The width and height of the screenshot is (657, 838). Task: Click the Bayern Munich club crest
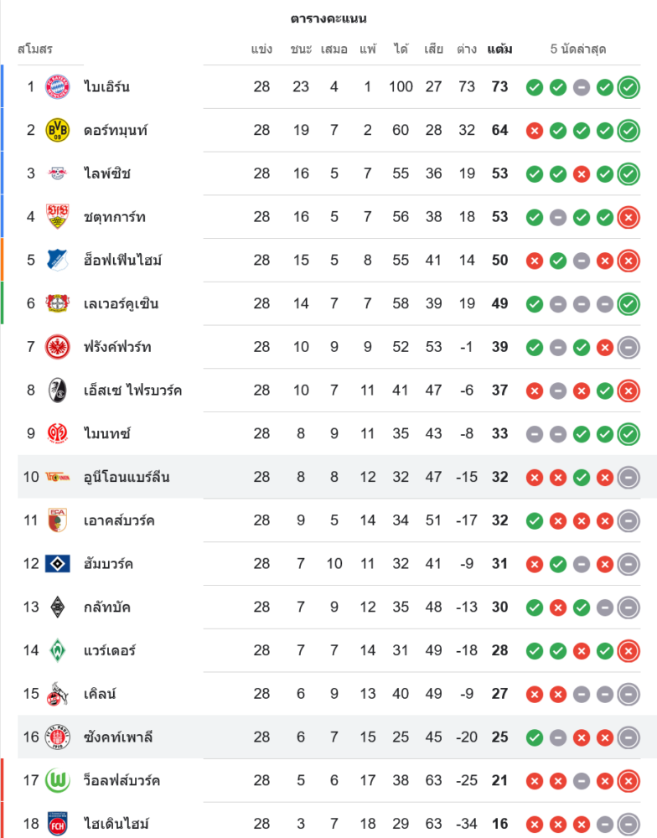[x=58, y=86]
